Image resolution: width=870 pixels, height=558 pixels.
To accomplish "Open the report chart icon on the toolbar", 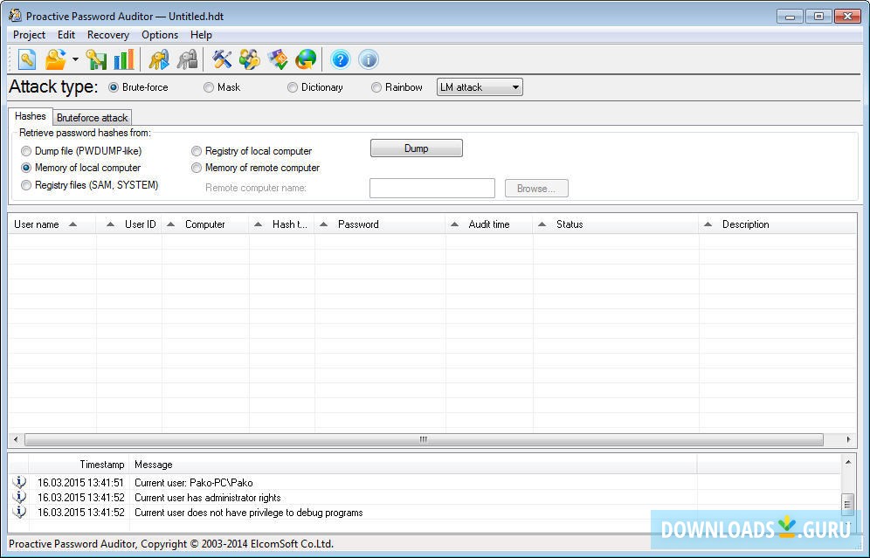I will point(122,59).
